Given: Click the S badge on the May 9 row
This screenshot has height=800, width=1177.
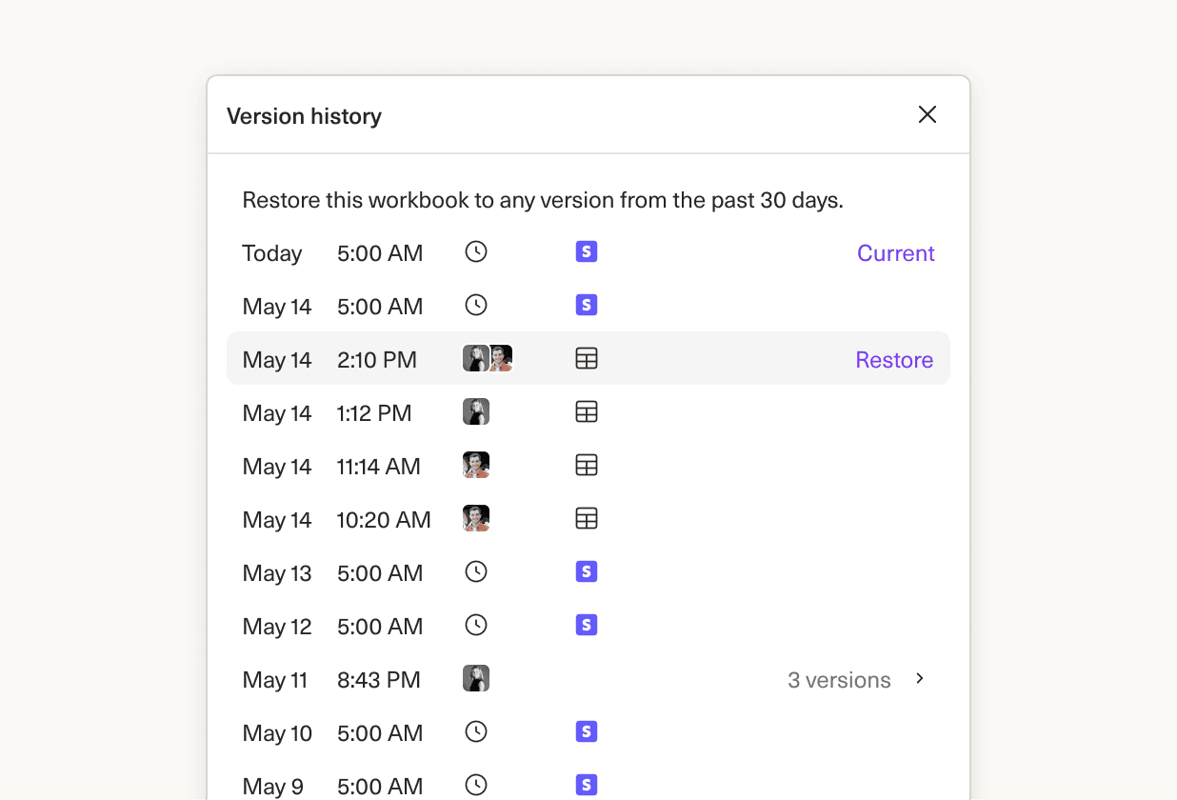Looking at the screenshot, I should click(x=587, y=785).
